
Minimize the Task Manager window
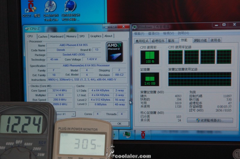coord(216,25)
